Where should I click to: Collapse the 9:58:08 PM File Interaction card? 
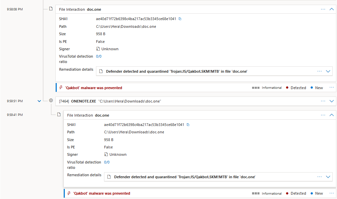(x=332, y=9)
